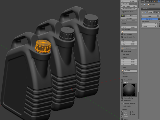Click the Item name object icon

tap(122, 71)
